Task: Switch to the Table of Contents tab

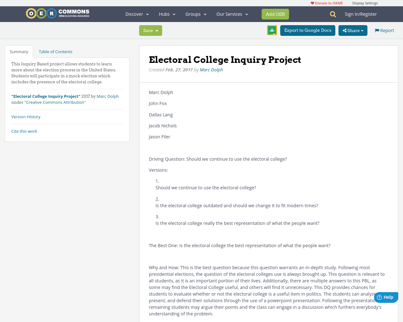Action: tap(55, 51)
